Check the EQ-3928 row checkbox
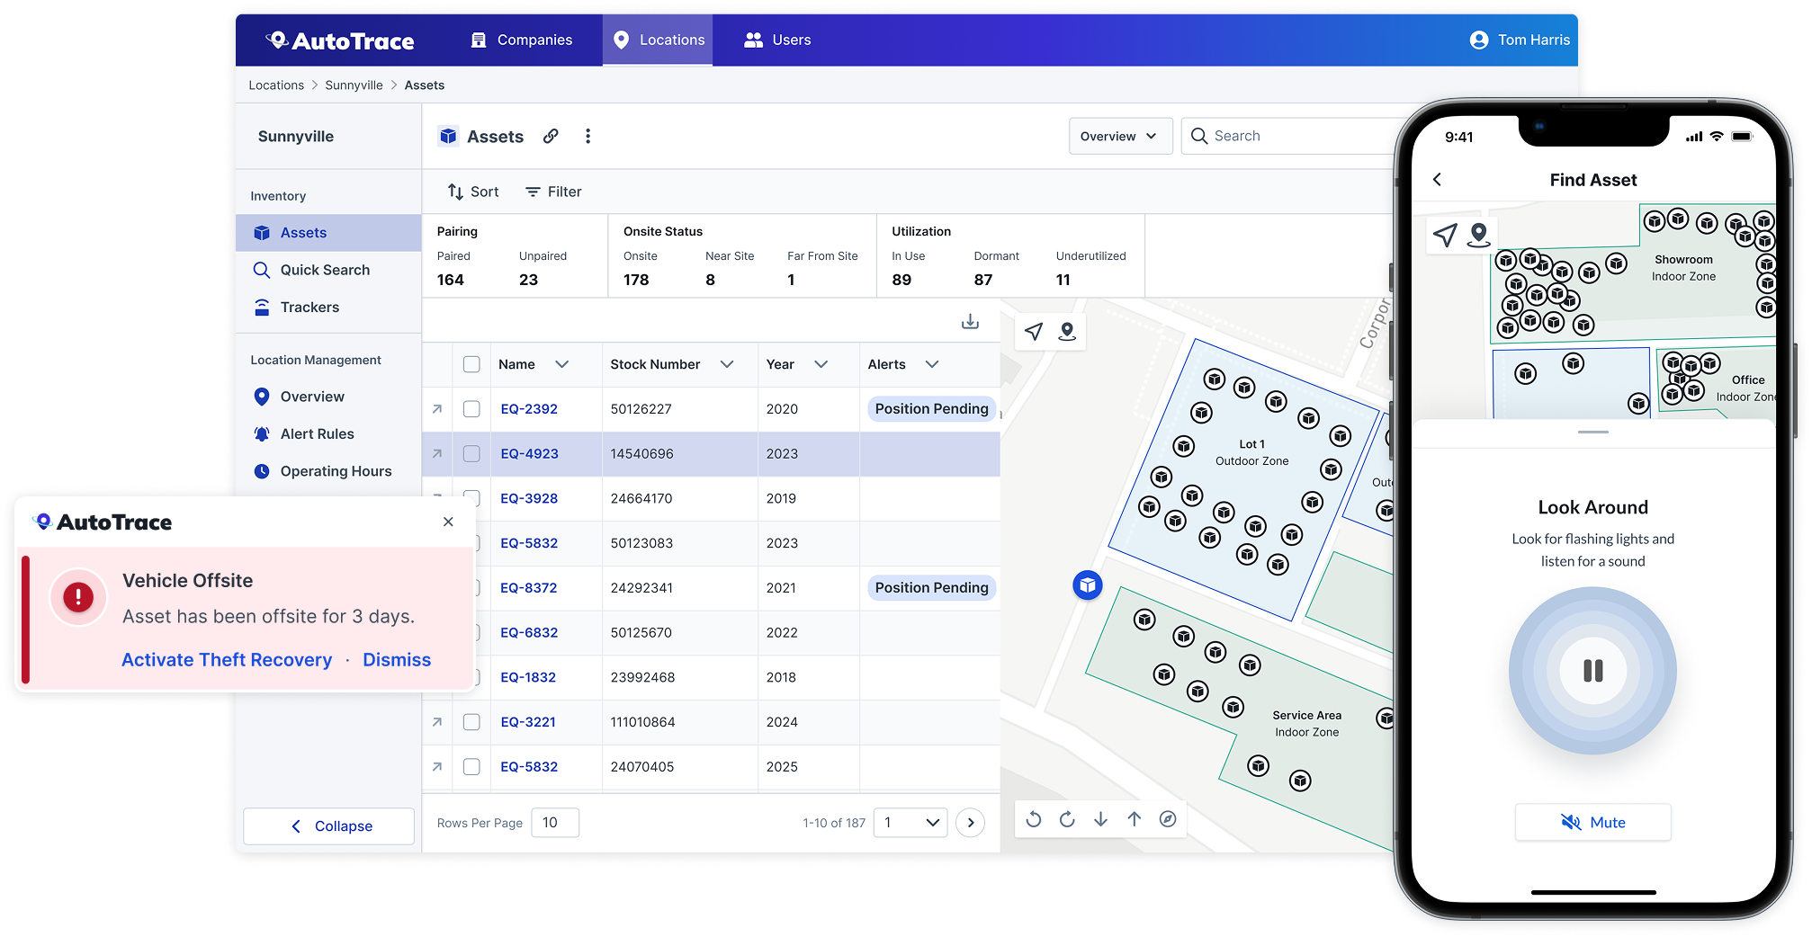1812x937 pixels. (471, 498)
